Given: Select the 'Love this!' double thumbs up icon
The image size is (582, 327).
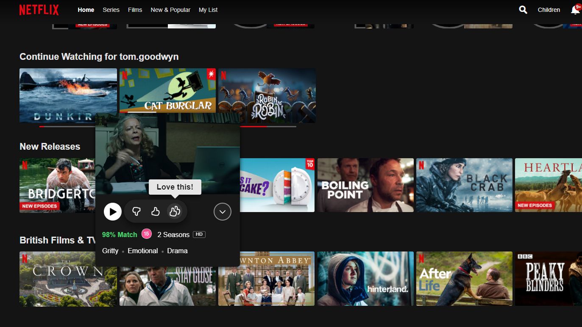Looking at the screenshot, I should tap(175, 211).
